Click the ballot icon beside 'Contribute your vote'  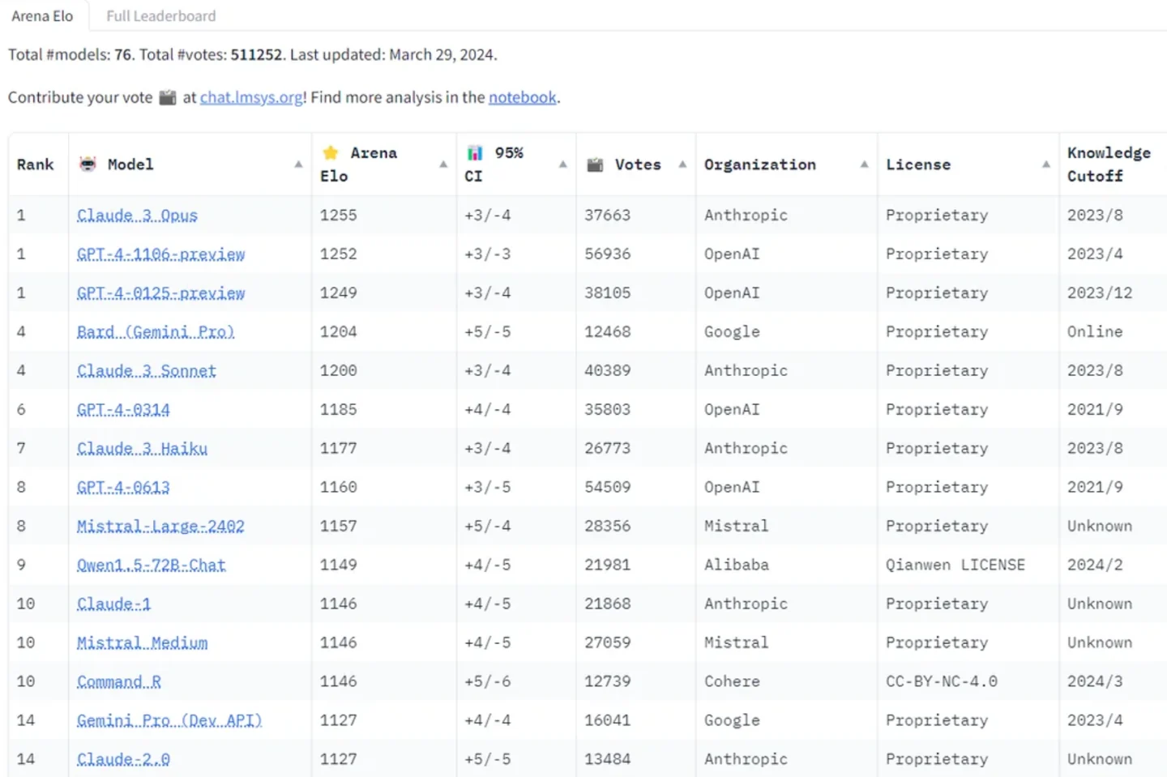[x=168, y=97]
